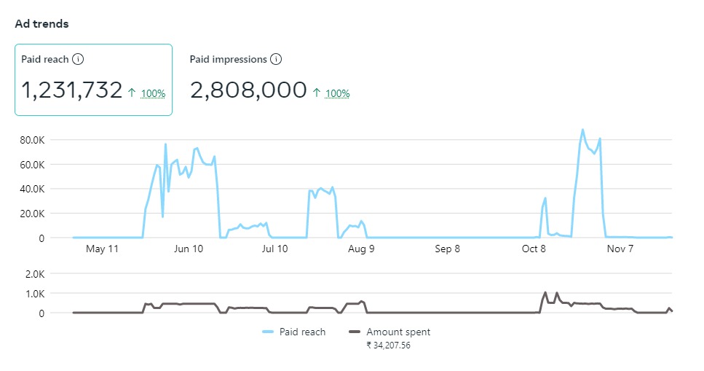This screenshot has width=704, height=371.
Task: Click the ₹34,207.56 amount spent total
Action: coord(388,345)
